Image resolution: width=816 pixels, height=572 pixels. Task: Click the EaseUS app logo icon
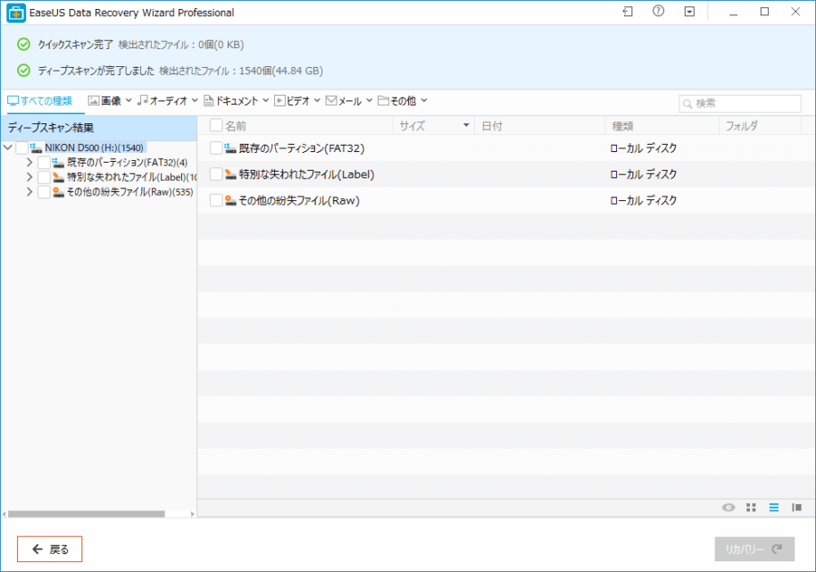click(x=16, y=13)
